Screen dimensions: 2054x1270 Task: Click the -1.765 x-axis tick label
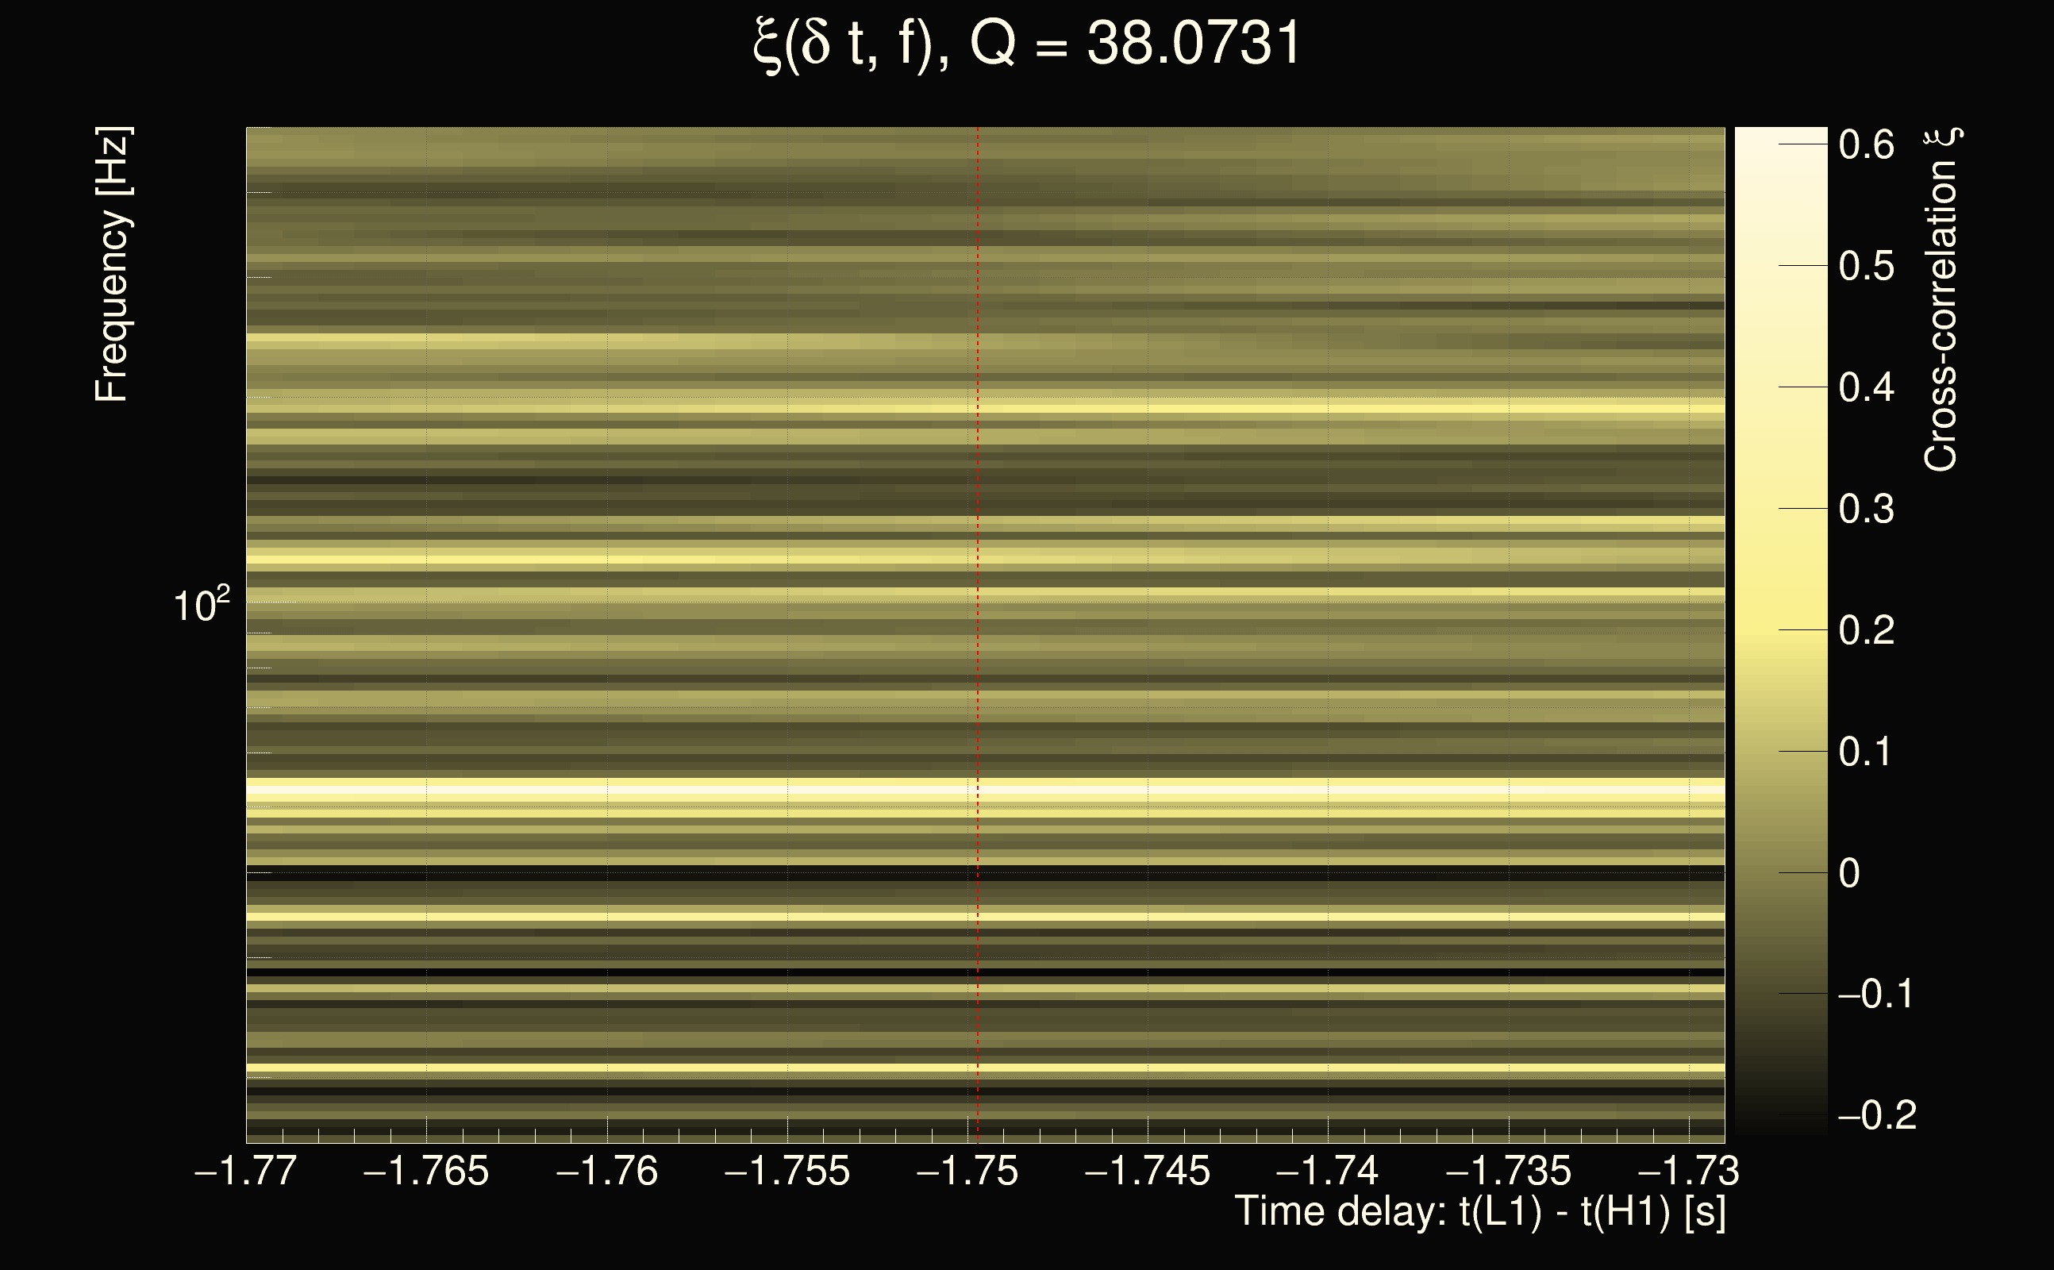click(x=425, y=1171)
